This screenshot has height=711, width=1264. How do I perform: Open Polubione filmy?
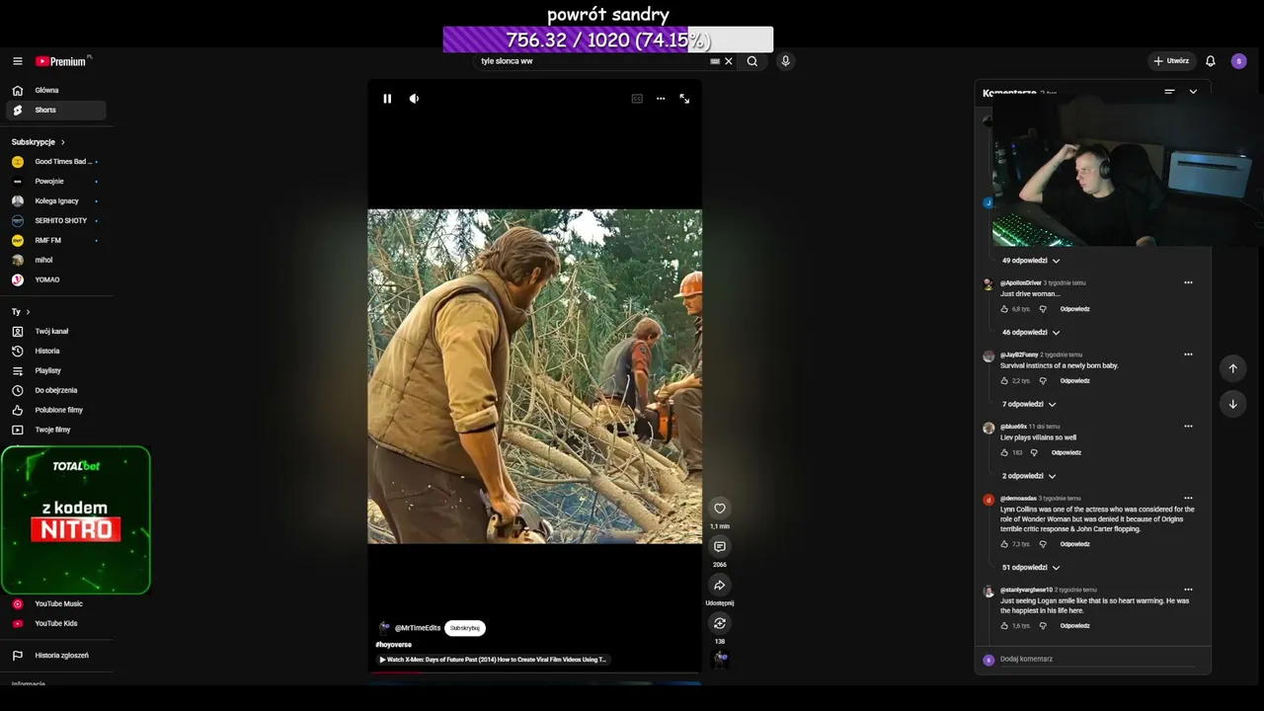(x=56, y=410)
